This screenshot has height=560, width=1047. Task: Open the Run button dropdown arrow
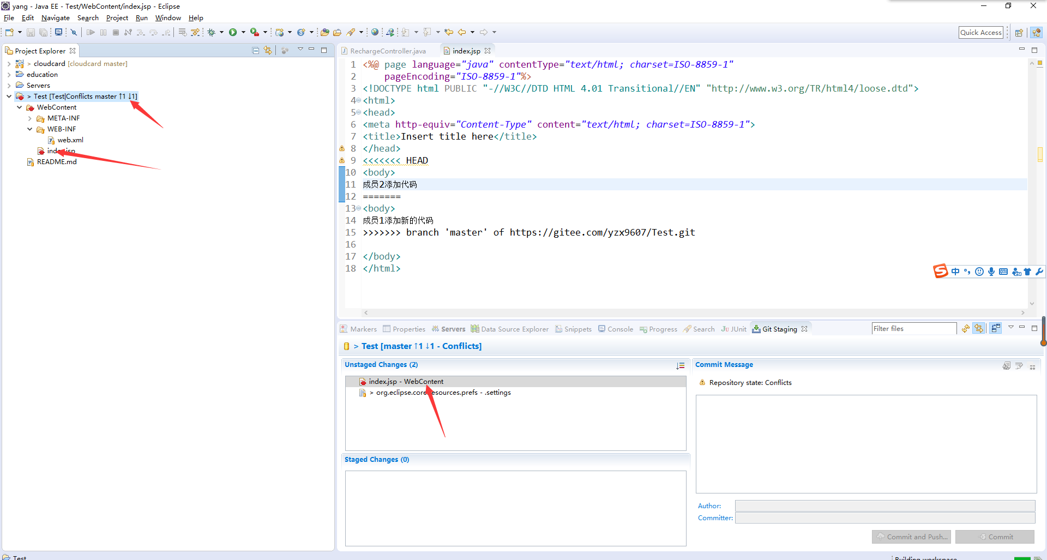243,32
